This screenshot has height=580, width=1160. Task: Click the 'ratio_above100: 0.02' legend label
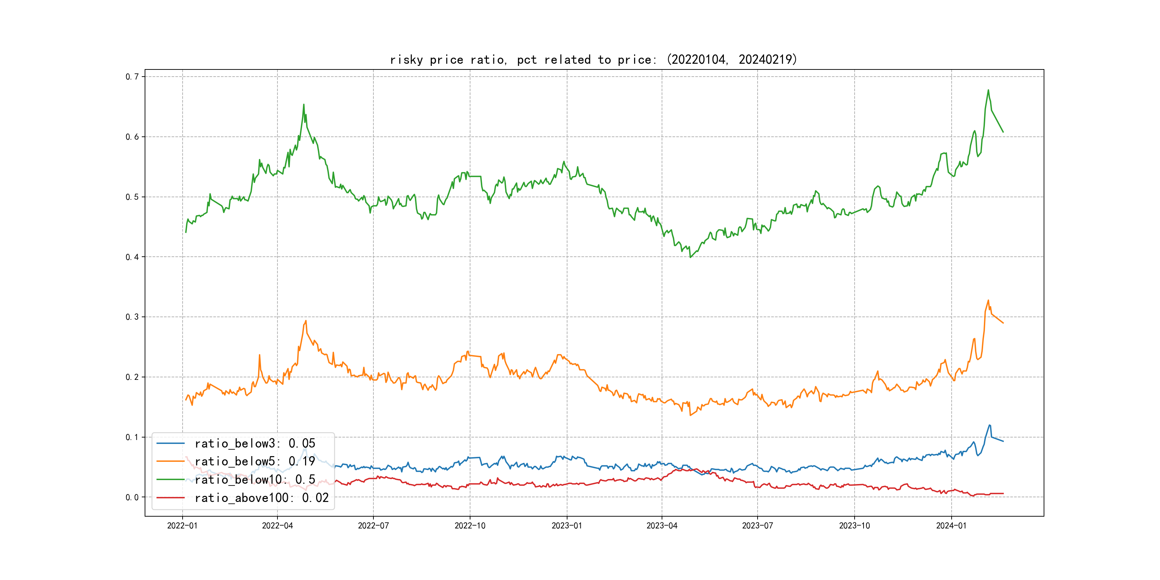point(262,498)
